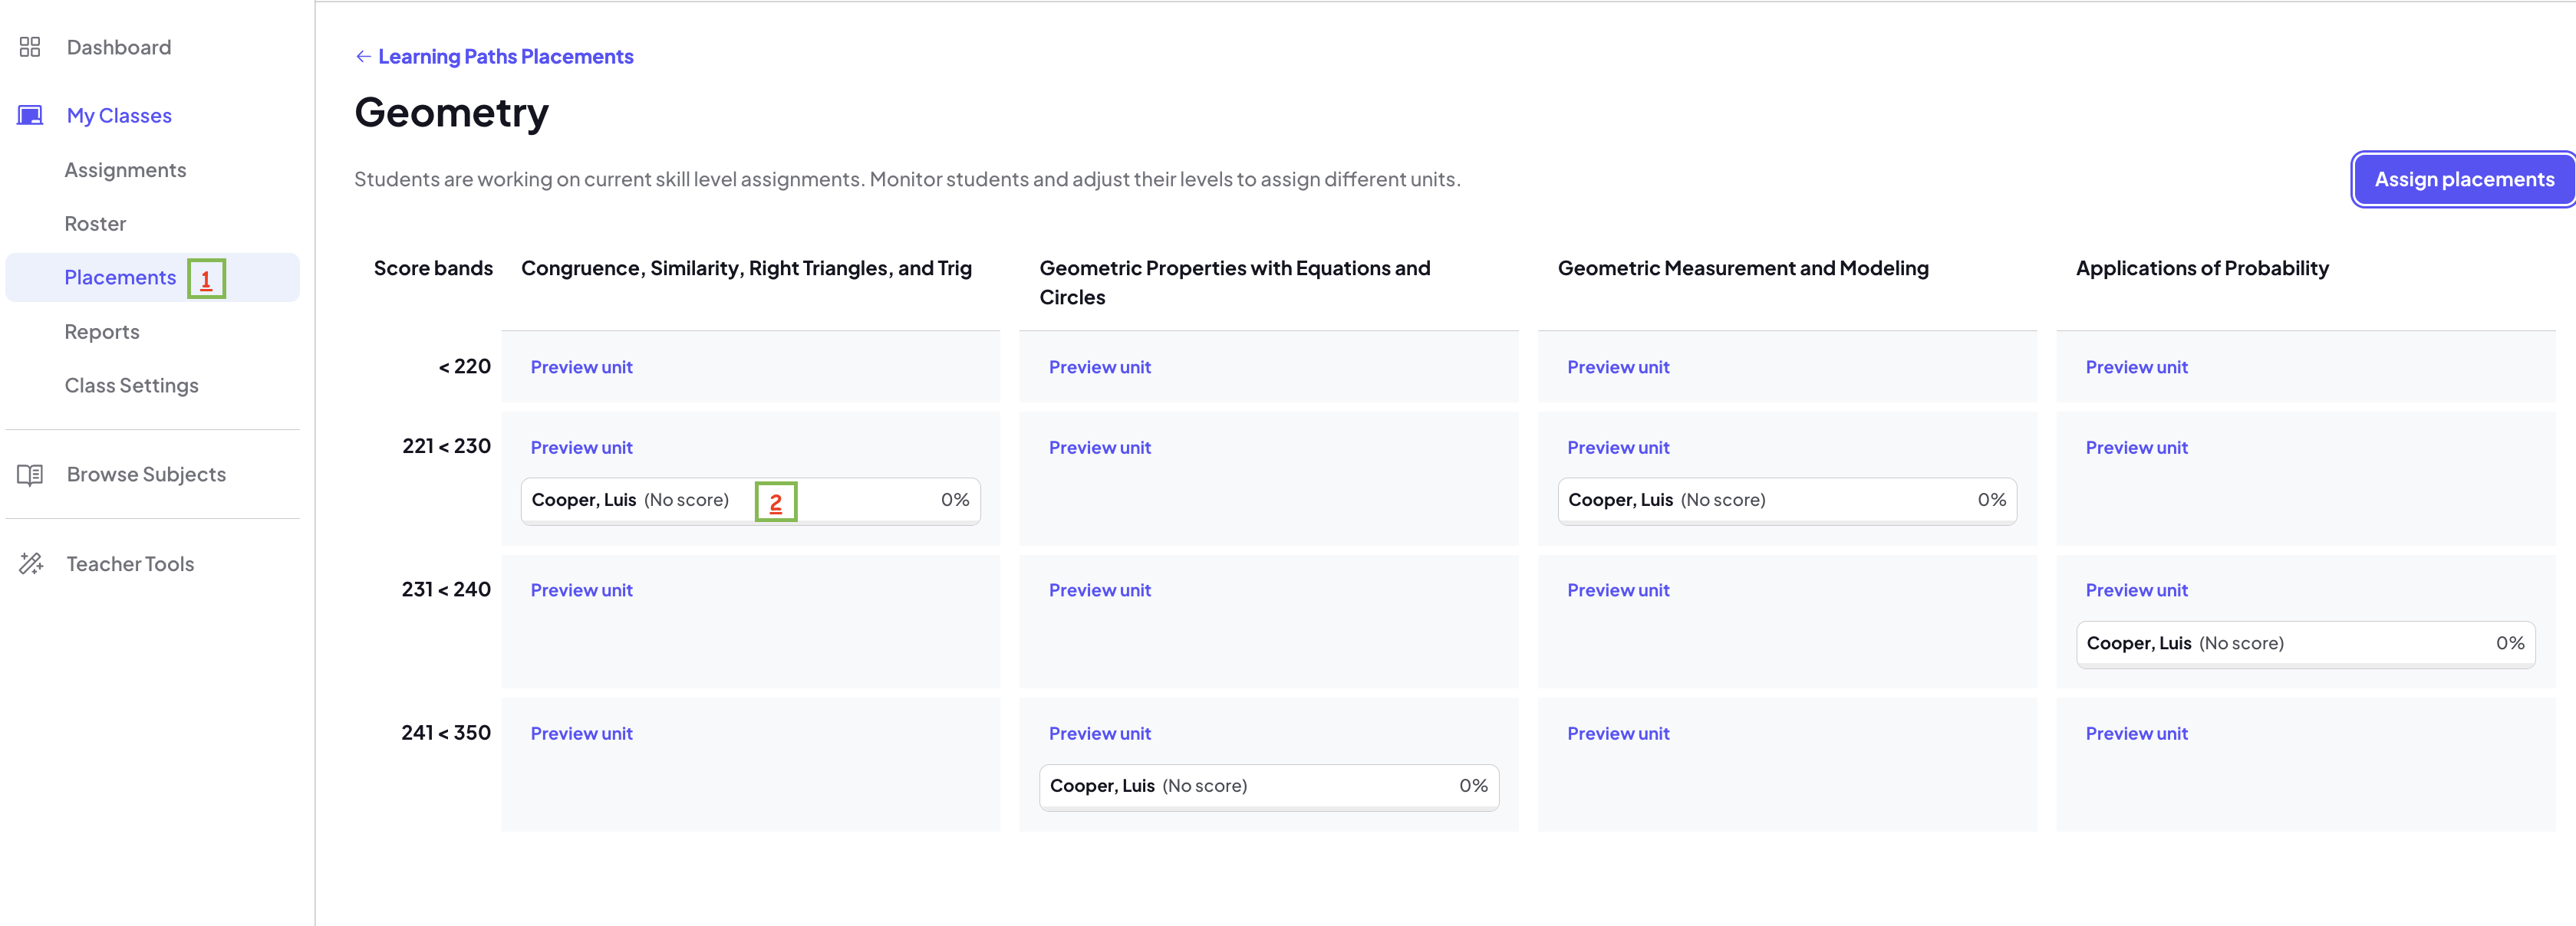Follow the Learning Paths Placements breadcrumb link
This screenshot has height=926, width=2576.
point(505,57)
